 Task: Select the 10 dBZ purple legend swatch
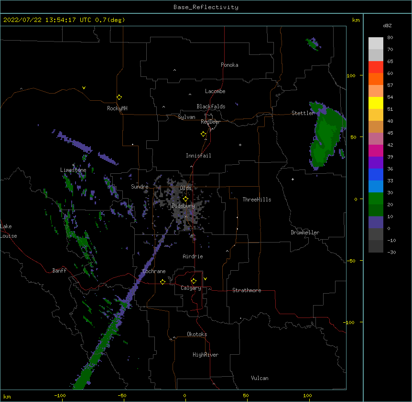click(x=376, y=222)
